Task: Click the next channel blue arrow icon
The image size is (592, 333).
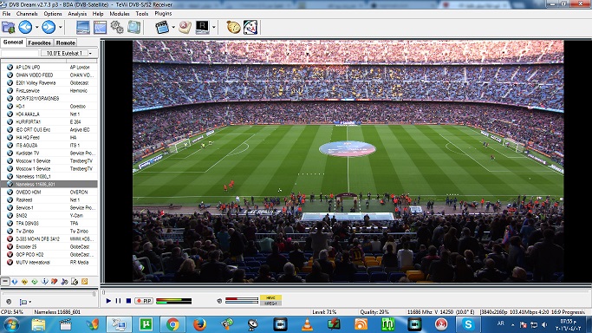Action: [49, 27]
